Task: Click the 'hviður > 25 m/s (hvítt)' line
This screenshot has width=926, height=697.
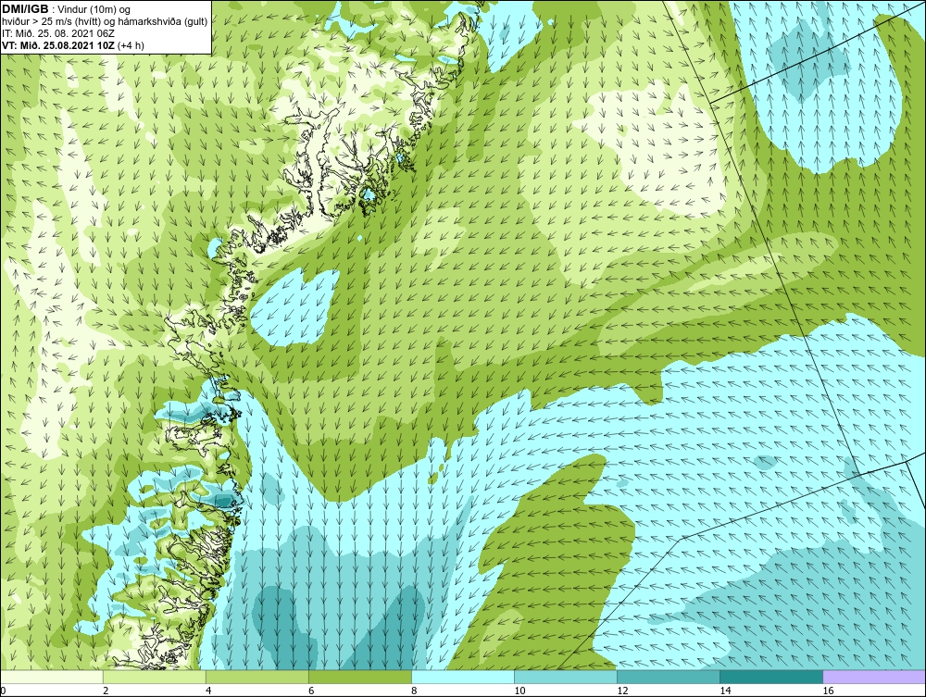Action: tap(105, 21)
